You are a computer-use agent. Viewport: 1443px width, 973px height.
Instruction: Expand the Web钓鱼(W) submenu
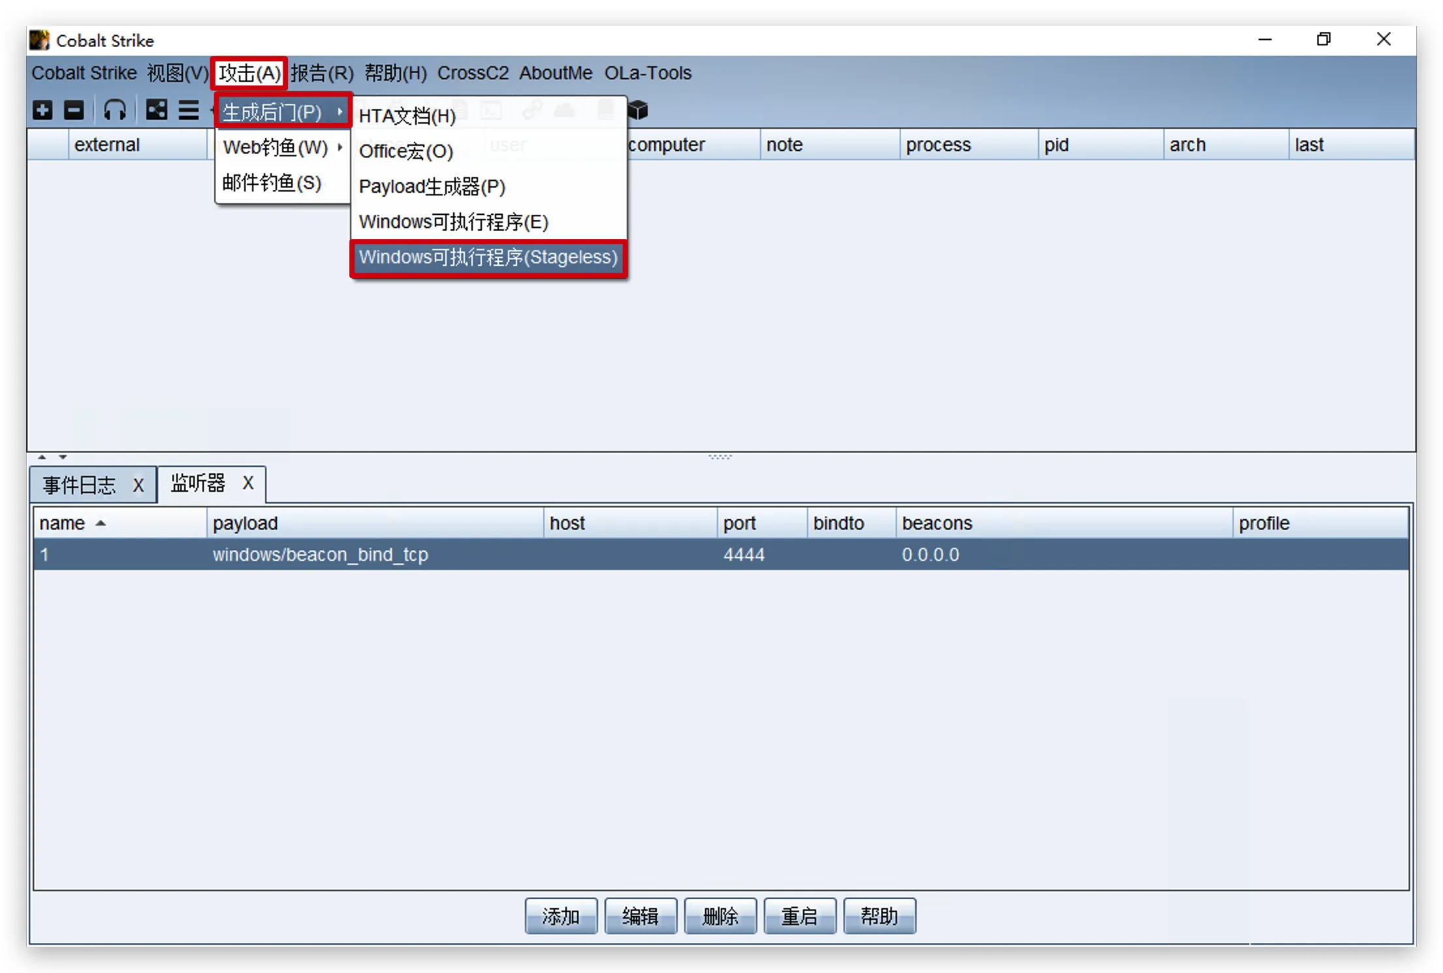pos(282,148)
